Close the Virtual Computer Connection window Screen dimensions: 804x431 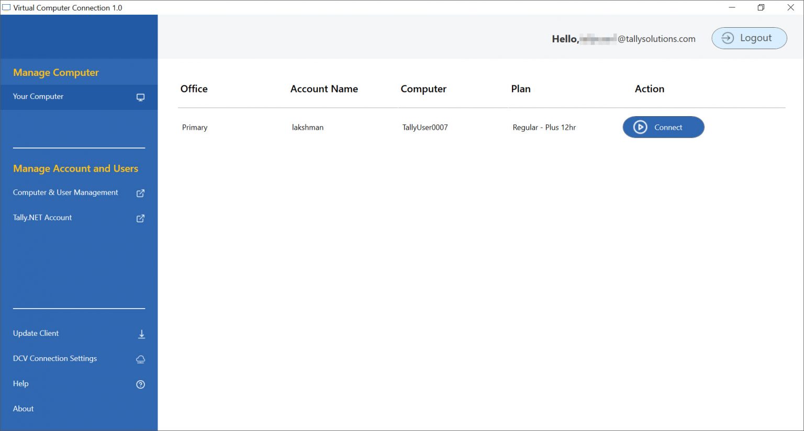point(791,7)
